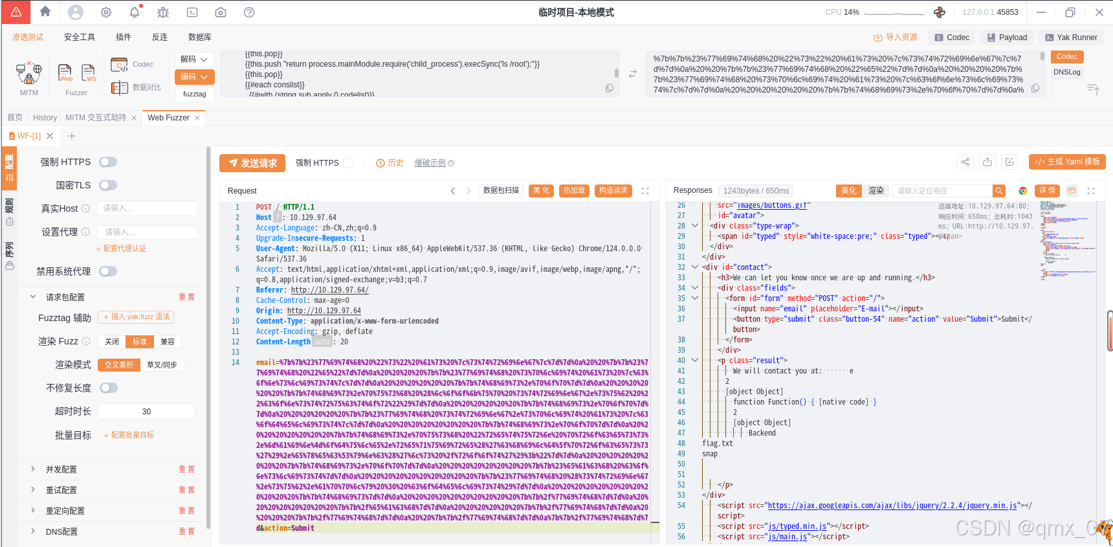Click the 超时时长 value field
This screenshot has height=547, width=1113.
point(146,412)
